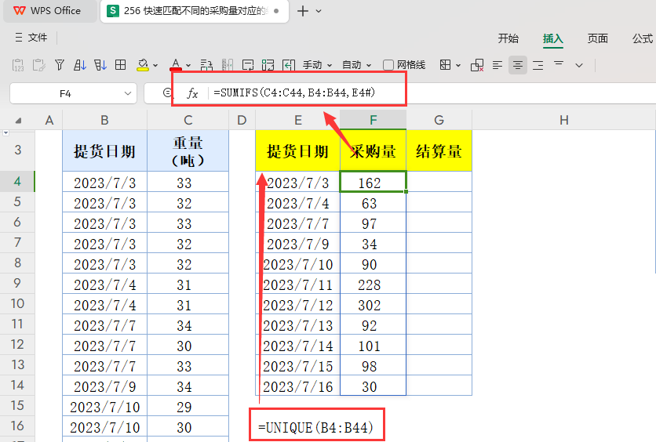This screenshot has width=656, height=442.
Task: Select the cell showing 302
Action: point(373,305)
